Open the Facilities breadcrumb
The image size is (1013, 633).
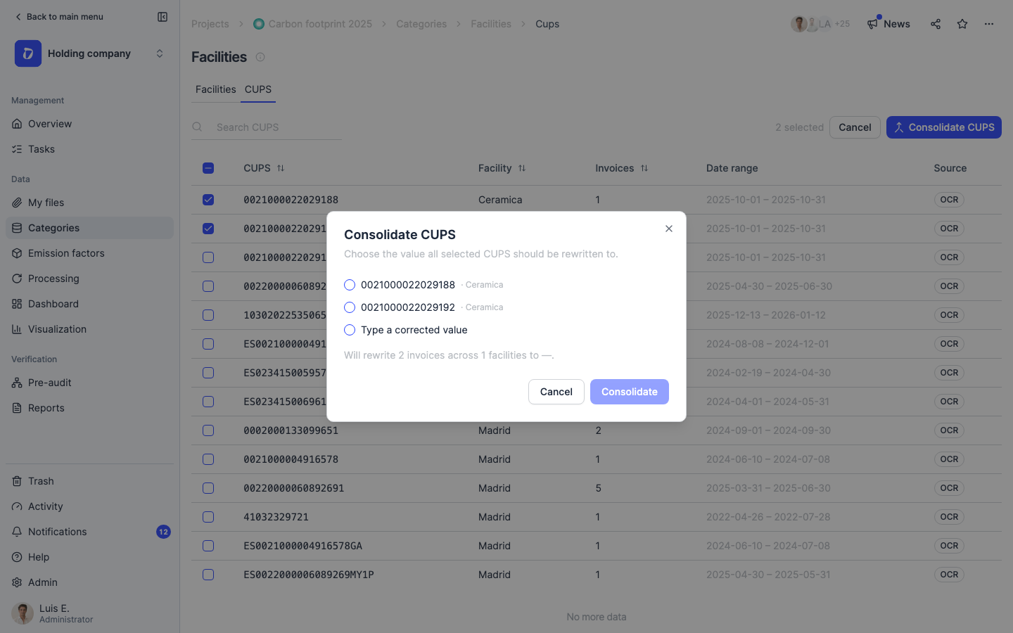click(491, 24)
